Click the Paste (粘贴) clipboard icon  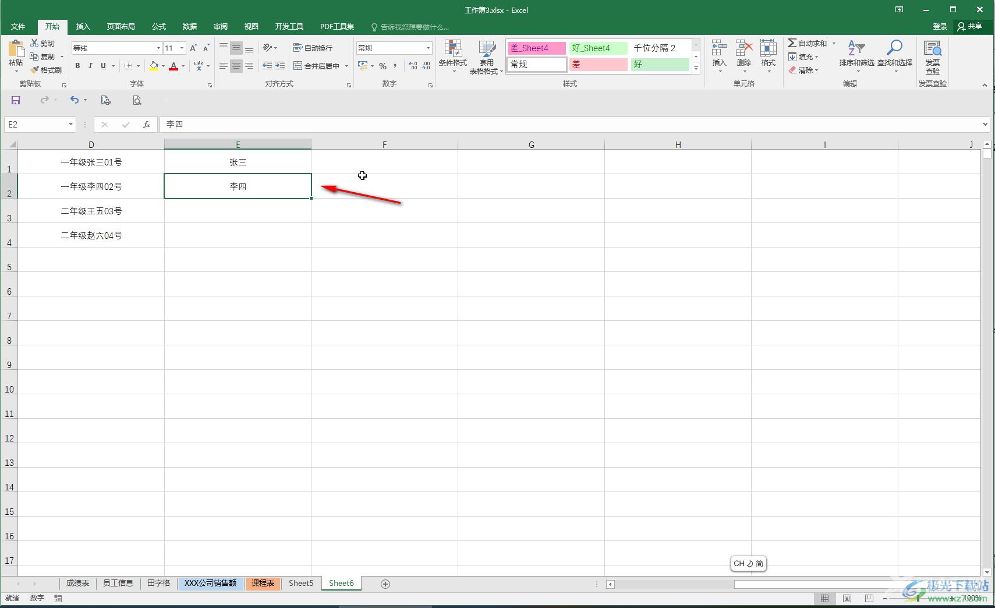click(16, 48)
